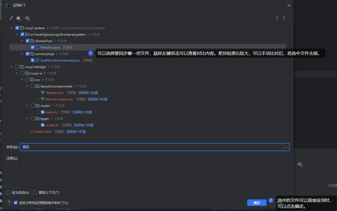
Task: Click the 确定 button
Action: click(257, 203)
